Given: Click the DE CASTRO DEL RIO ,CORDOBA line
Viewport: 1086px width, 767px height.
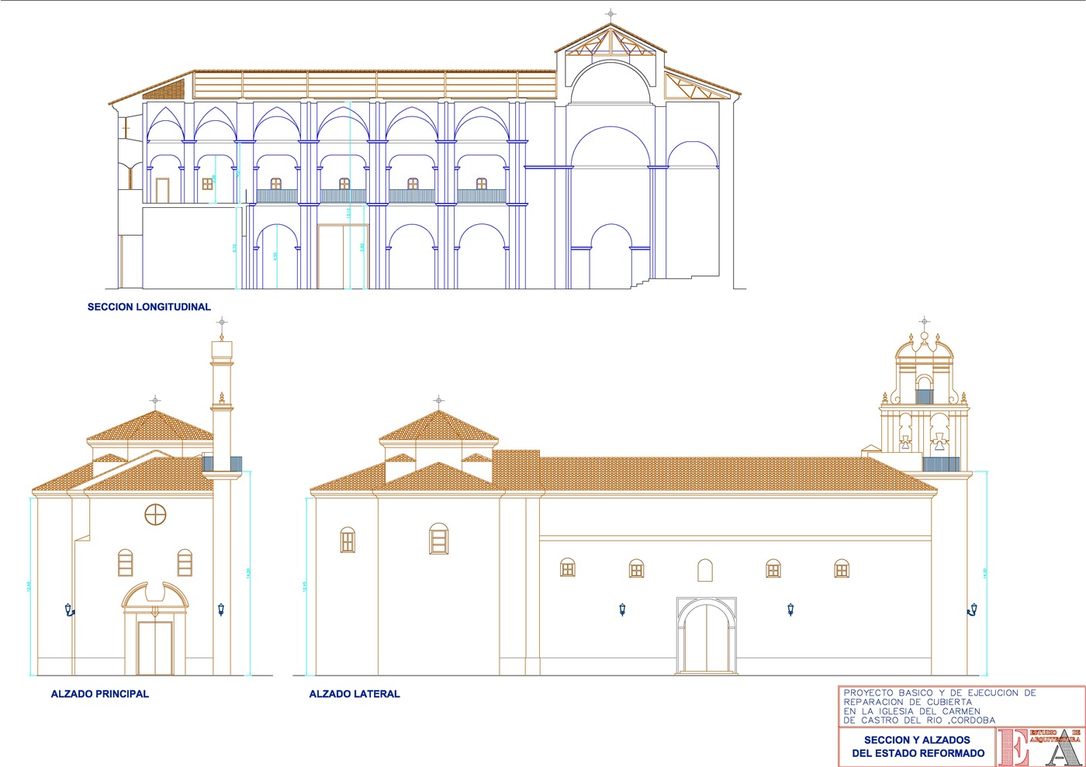Looking at the screenshot, I should tap(919, 720).
